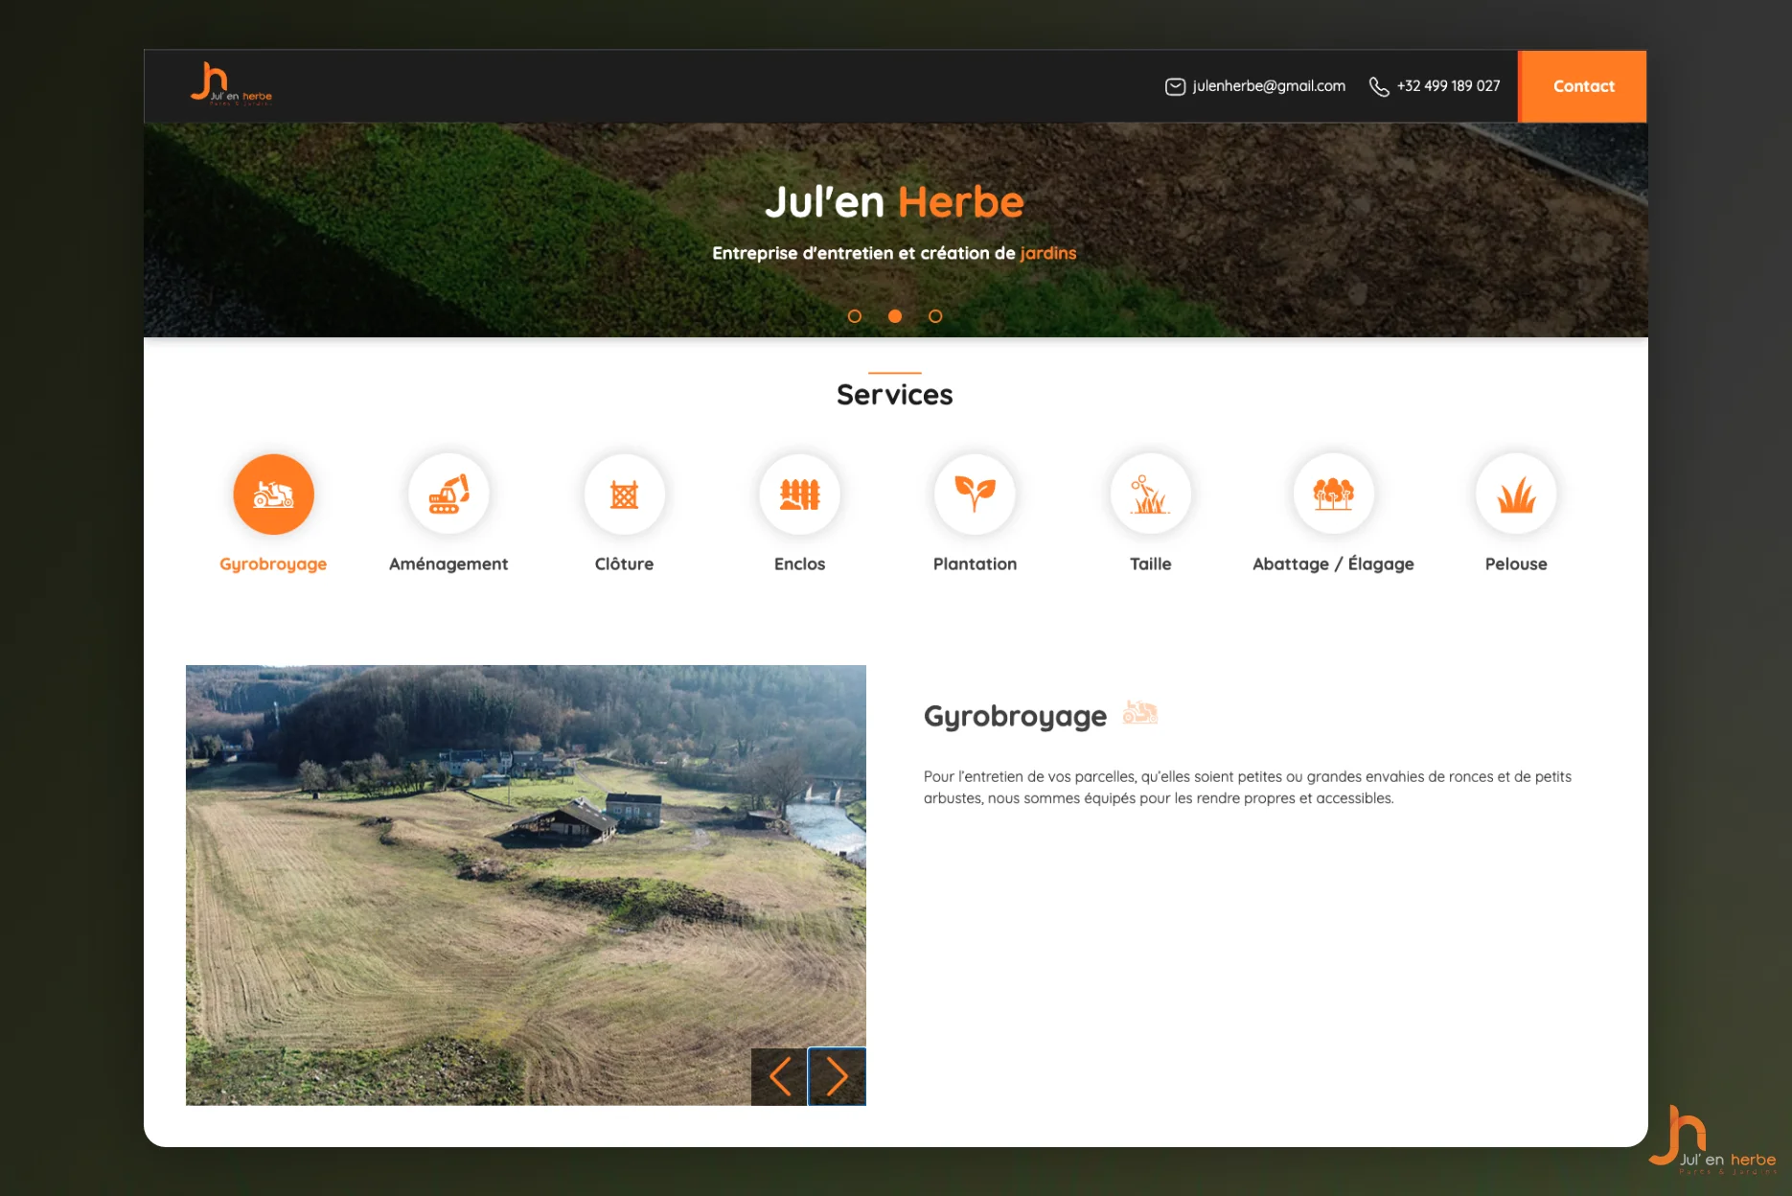Show the previous gallery photo

[779, 1076]
